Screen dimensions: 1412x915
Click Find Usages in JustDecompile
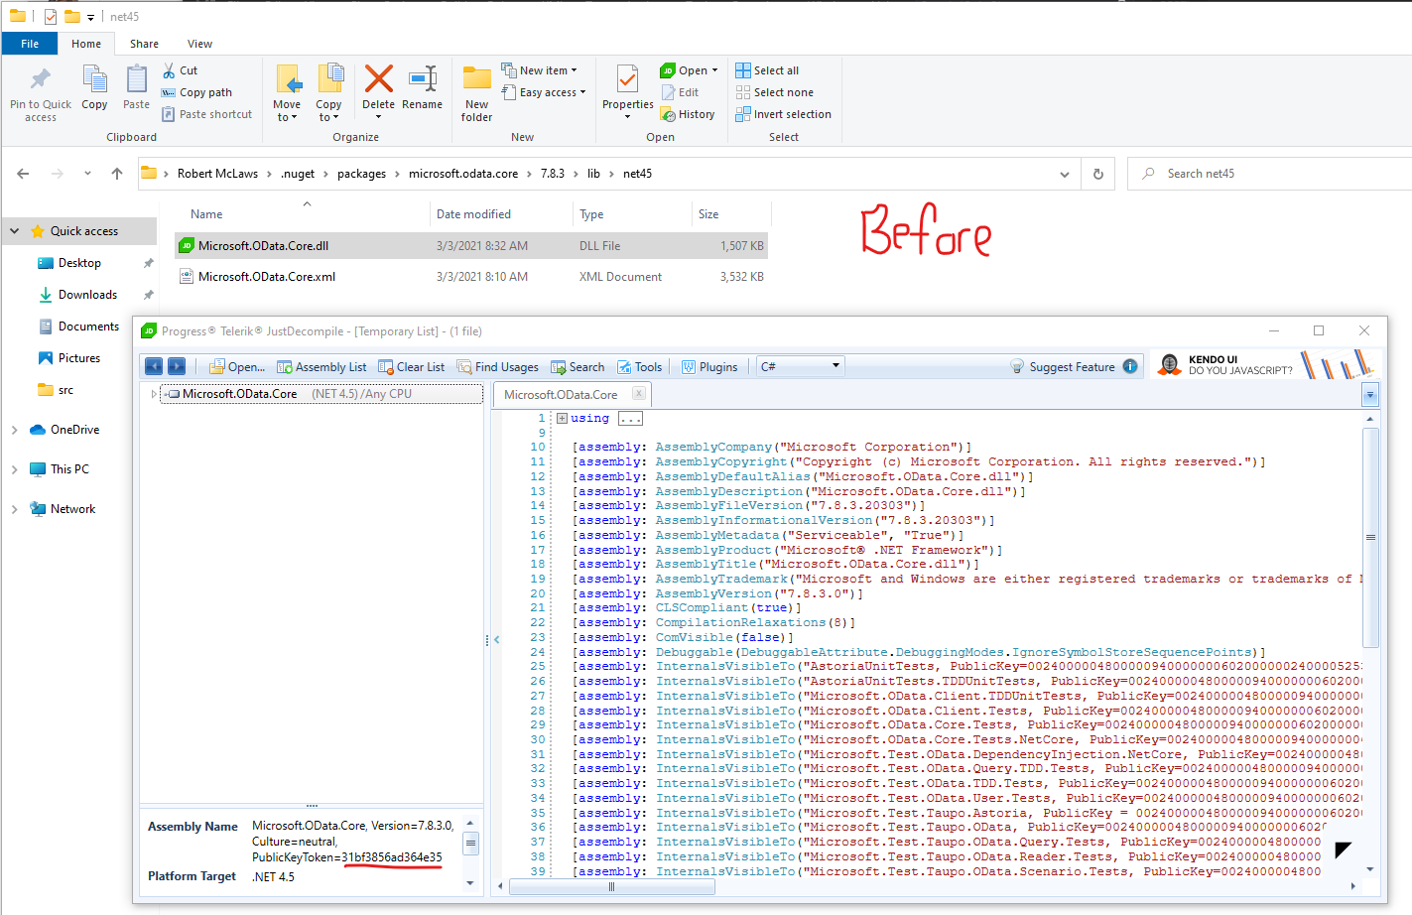(497, 367)
